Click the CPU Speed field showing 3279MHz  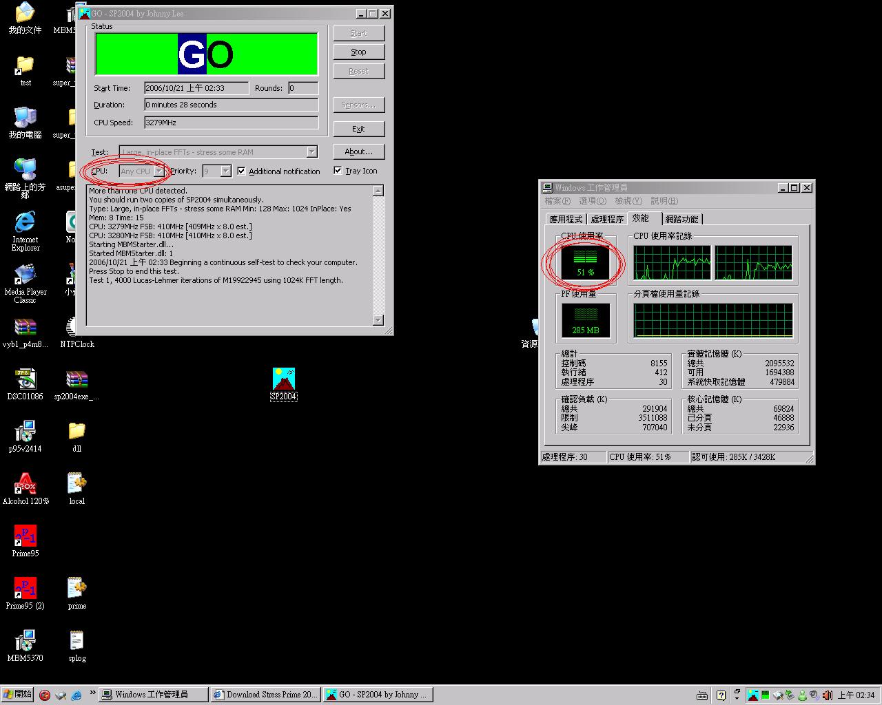pyautogui.click(x=231, y=123)
